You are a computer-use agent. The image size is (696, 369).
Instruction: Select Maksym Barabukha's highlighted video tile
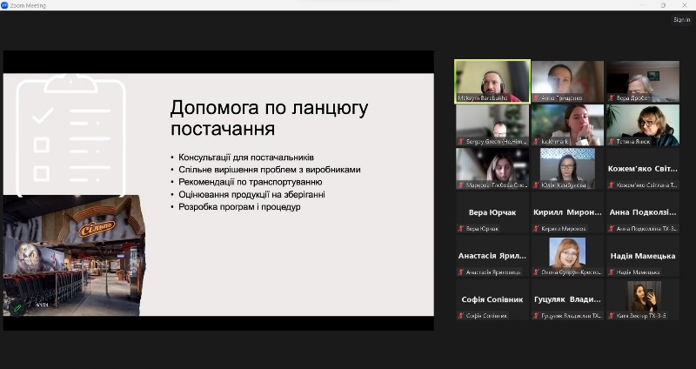(x=492, y=82)
